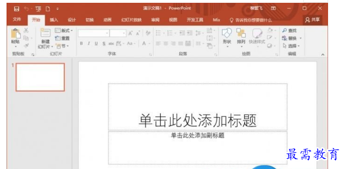The image size is (343, 169).
Task: Click the 查找 find button
Action: [x=289, y=30]
